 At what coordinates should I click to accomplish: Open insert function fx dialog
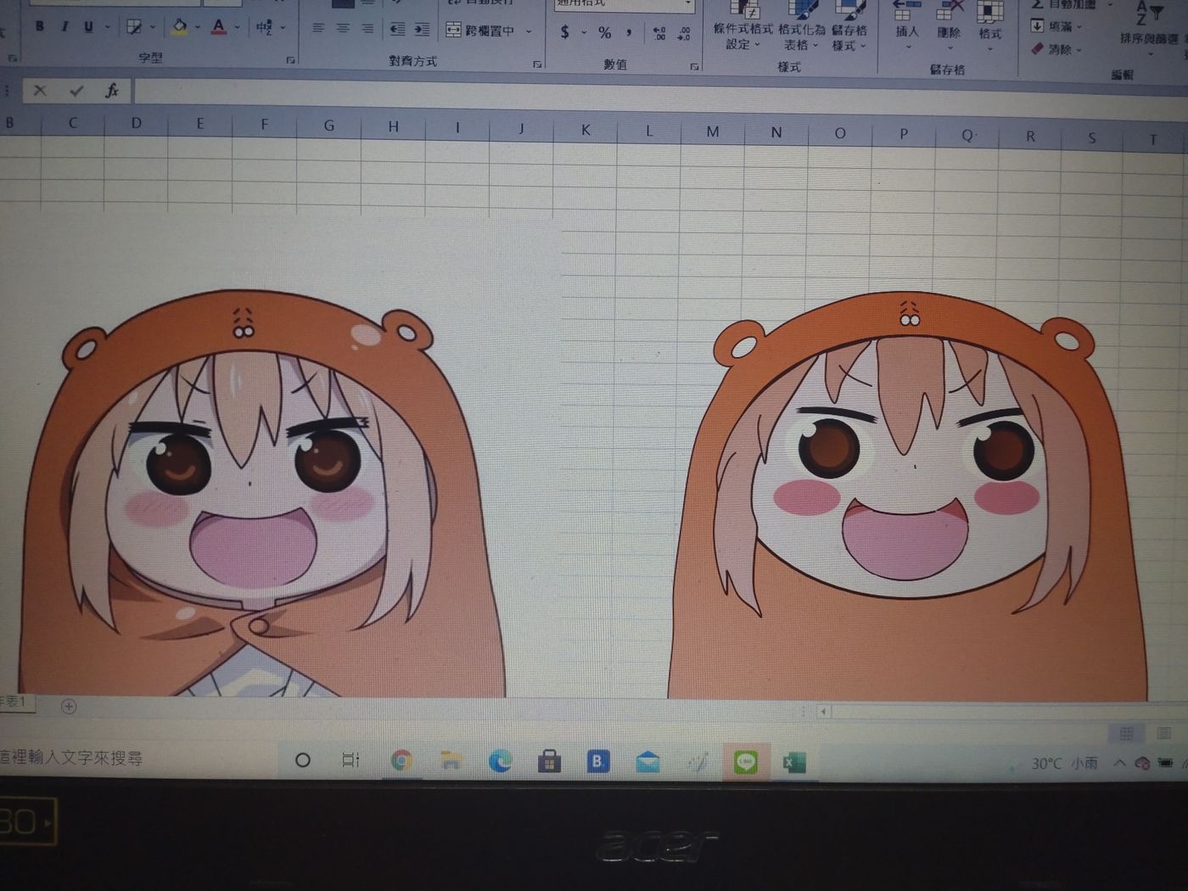click(112, 90)
